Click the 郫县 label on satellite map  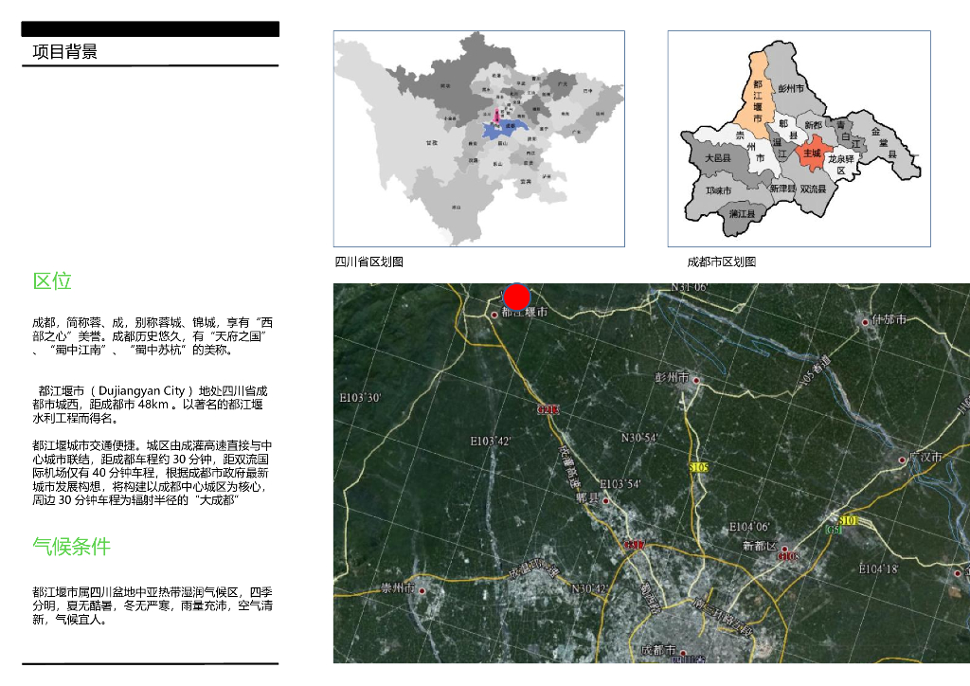(x=587, y=497)
